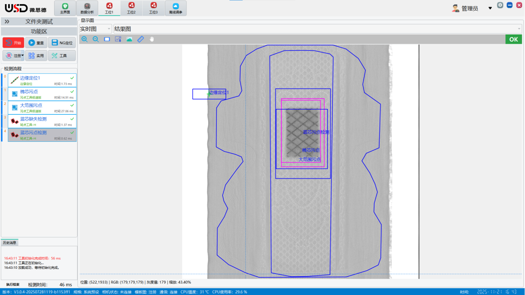Screen dimensions: 525x295
Task: Click the red 开始 start button
Action: coord(13,43)
